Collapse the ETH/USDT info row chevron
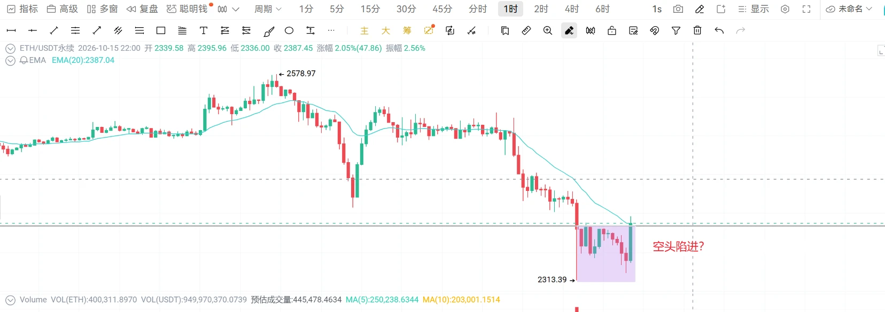 [x=10, y=49]
